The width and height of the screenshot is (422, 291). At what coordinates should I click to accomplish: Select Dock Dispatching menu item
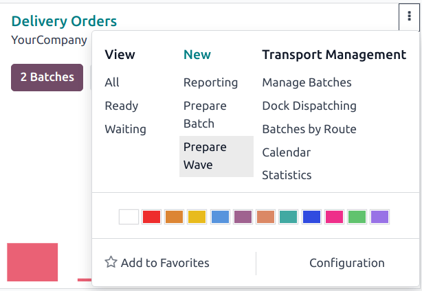309,106
